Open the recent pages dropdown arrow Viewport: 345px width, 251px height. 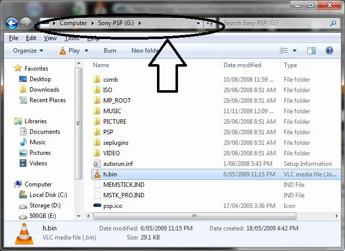click(35, 24)
